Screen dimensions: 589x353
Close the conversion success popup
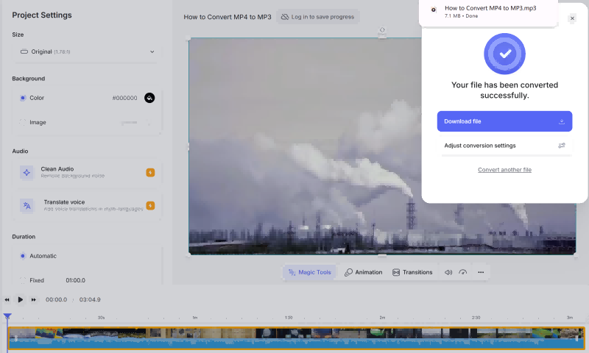point(572,18)
